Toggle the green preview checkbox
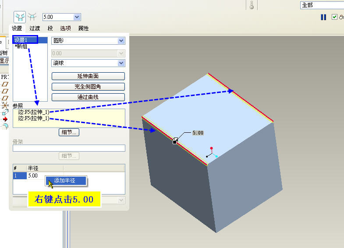Image resolution: width=344 pixels, height=248 pixels. 334,17
